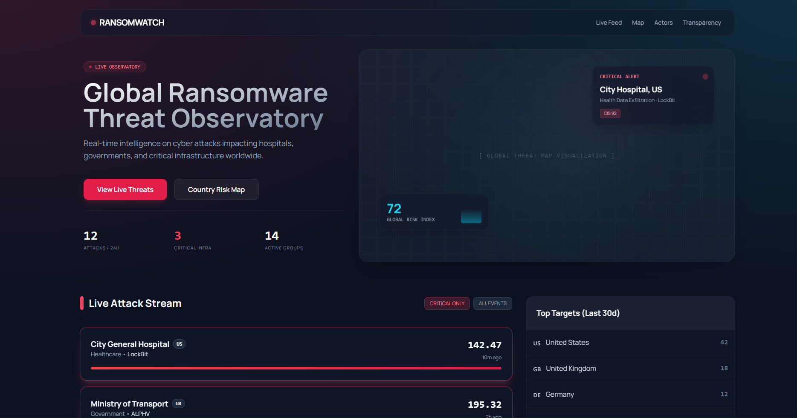Toggle the LIVE OBSERVATORY badge
Image resolution: width=797 pixels, height=418 pixels.
[114, 67]
